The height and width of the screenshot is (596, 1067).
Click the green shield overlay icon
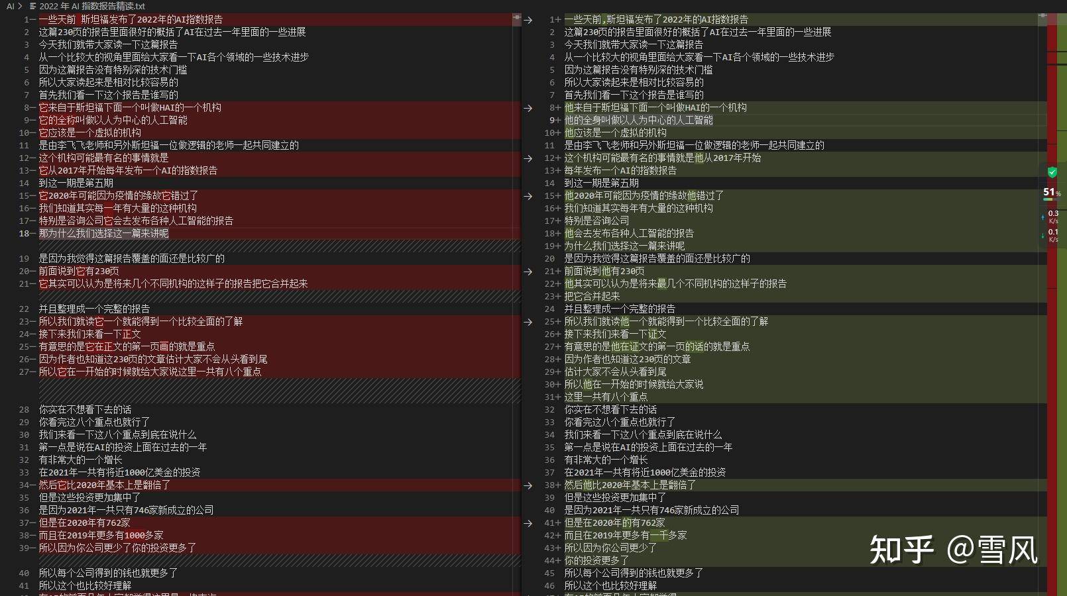[1052, 172]
